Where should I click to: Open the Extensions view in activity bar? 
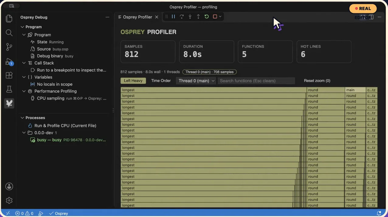pyautogui.click(x=9, y=75)
